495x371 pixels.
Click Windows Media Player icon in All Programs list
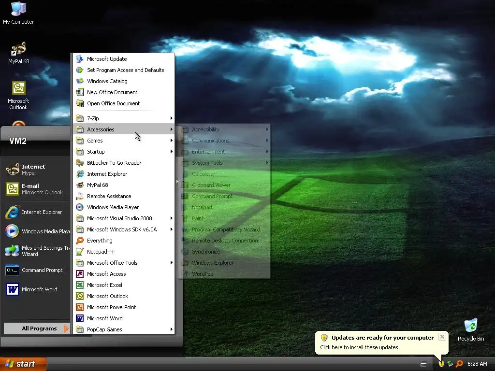[80, 207]
